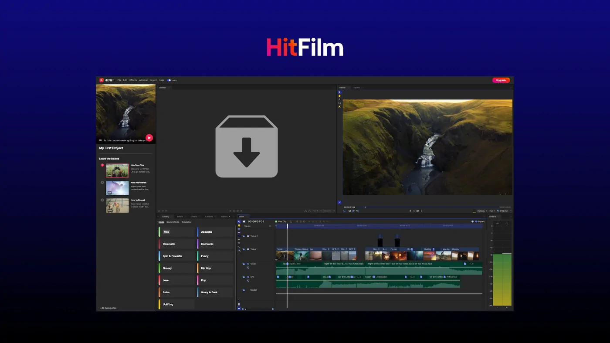
Task: Select the rectangle mask tool in Viewer
Action: click(339, 103)
